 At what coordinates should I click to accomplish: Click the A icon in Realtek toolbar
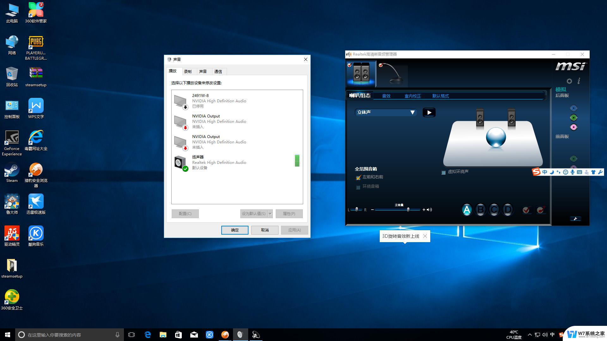tap(466, 209)
